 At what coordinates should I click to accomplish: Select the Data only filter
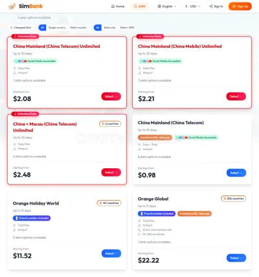click(x=109, y=27)
